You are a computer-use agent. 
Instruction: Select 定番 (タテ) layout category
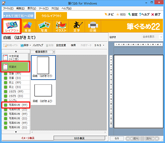(x=16, y=73)
